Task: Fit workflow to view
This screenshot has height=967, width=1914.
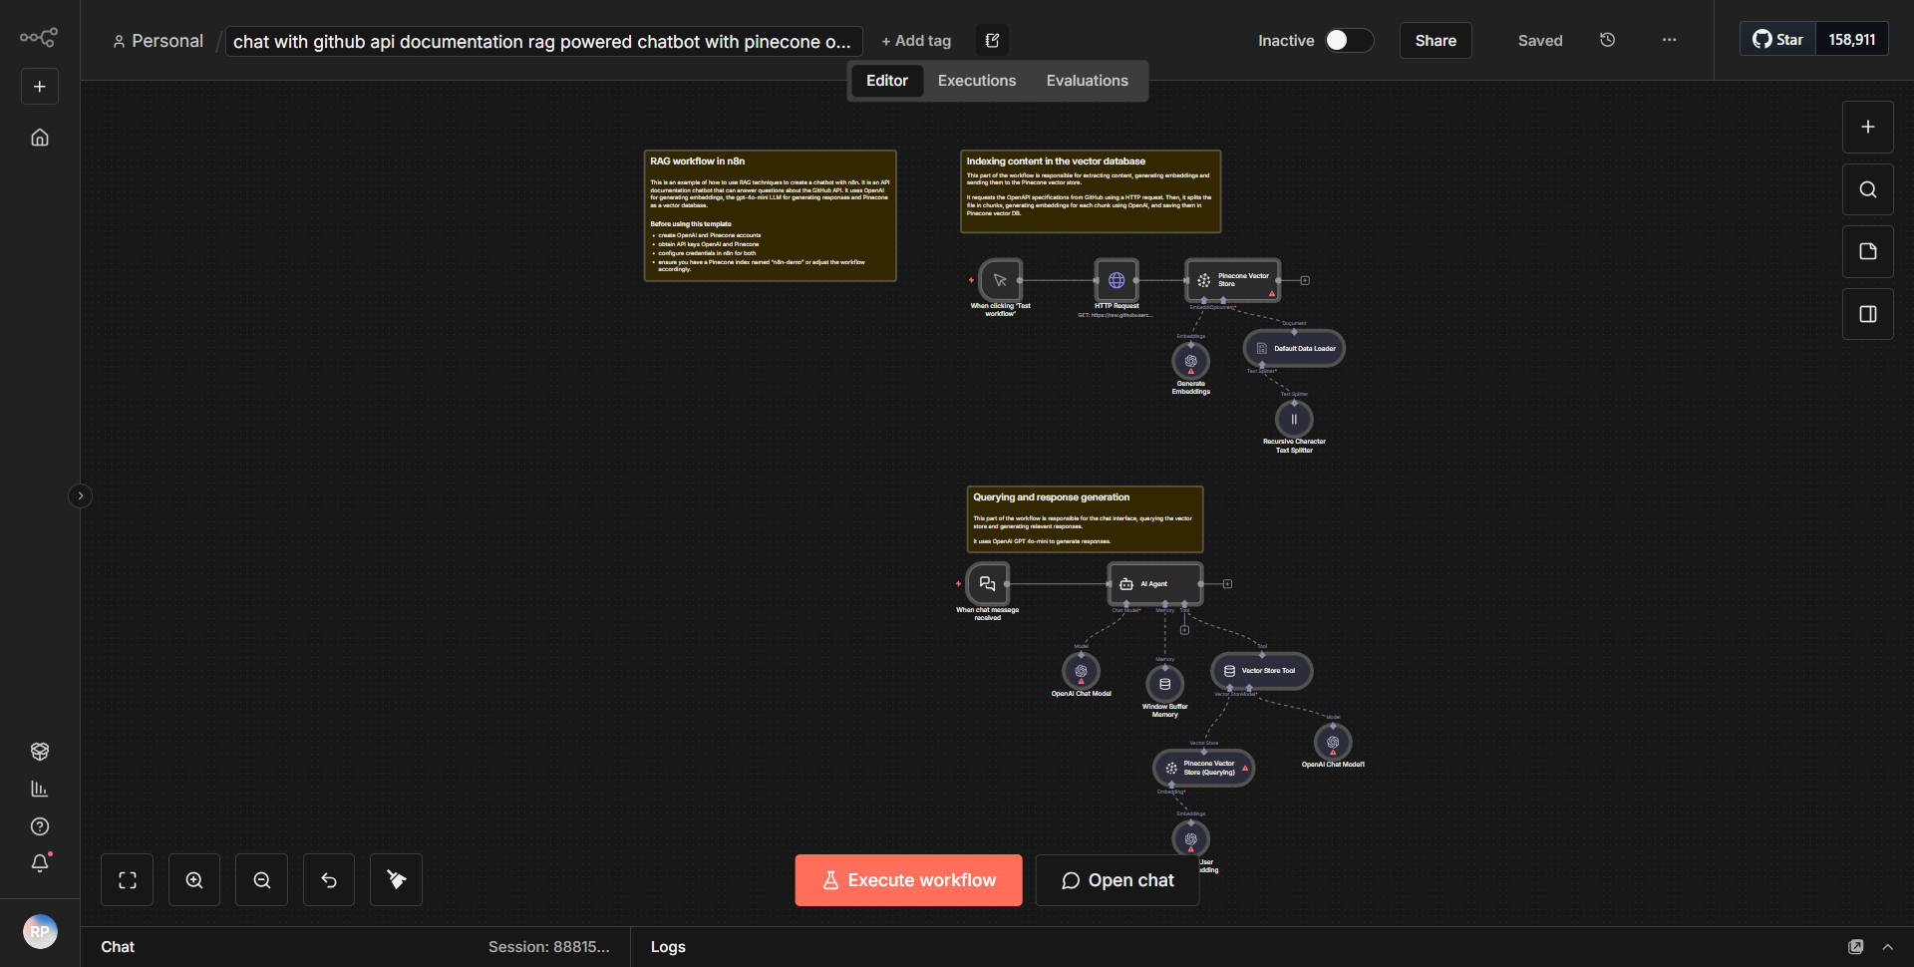Action: (x=128, y=879)
